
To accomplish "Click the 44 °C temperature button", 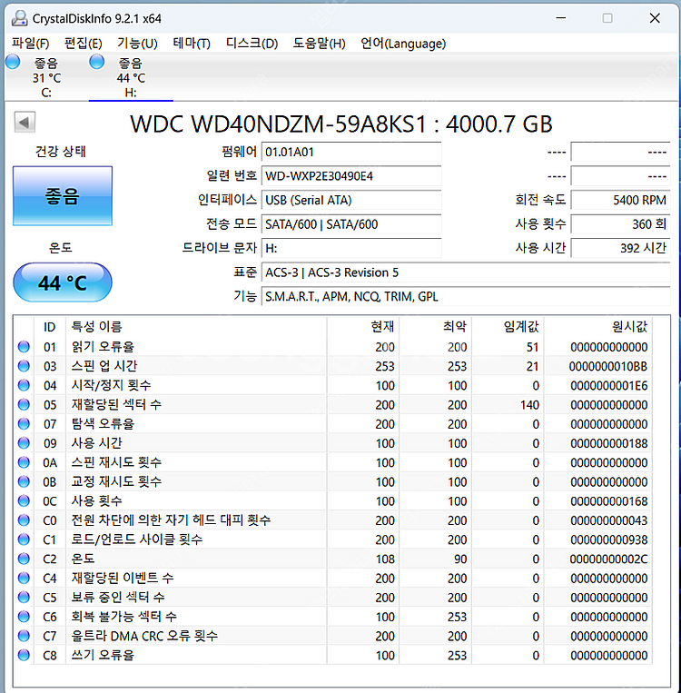I will (63, 283).
